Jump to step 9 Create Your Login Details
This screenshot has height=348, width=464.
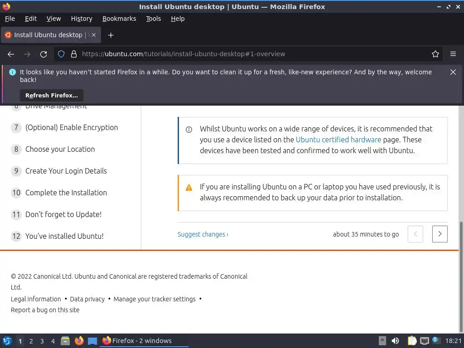tap(66, 171)
